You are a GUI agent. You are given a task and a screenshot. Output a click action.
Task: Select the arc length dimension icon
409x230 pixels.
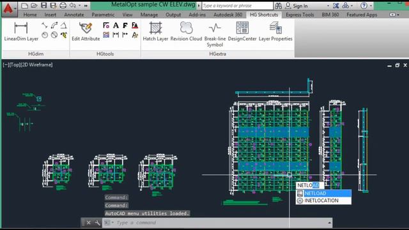click(x=54, y=26)
